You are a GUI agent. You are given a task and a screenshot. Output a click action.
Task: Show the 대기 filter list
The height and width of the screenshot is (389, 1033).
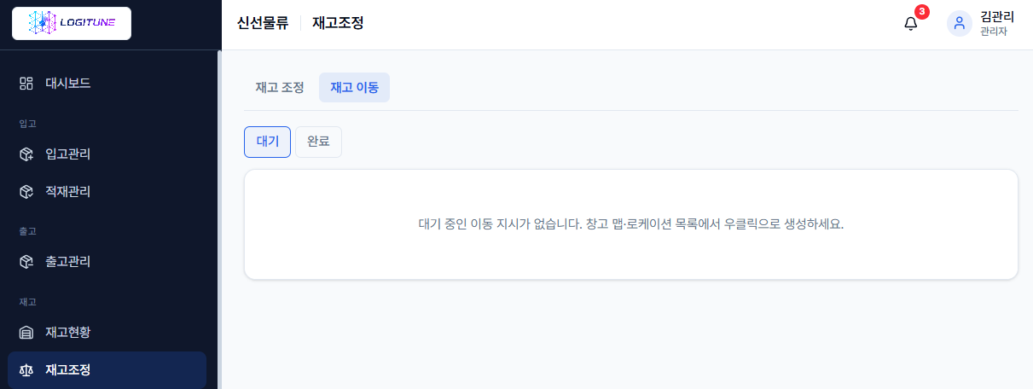268,142
